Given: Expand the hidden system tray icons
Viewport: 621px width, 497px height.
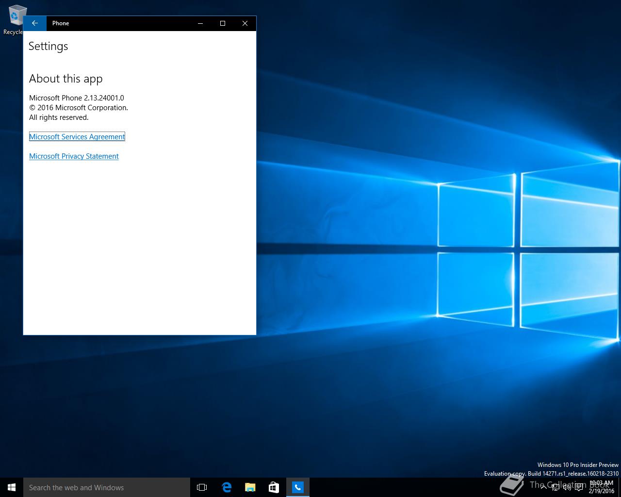Looking at the screenshot, I should click(x=544, y=487).
